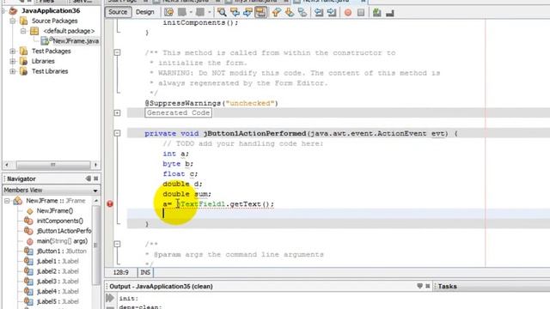This screenshot has width=550, height=309.
Task: Collapse Source Packages node
Action: pos(13,21)
